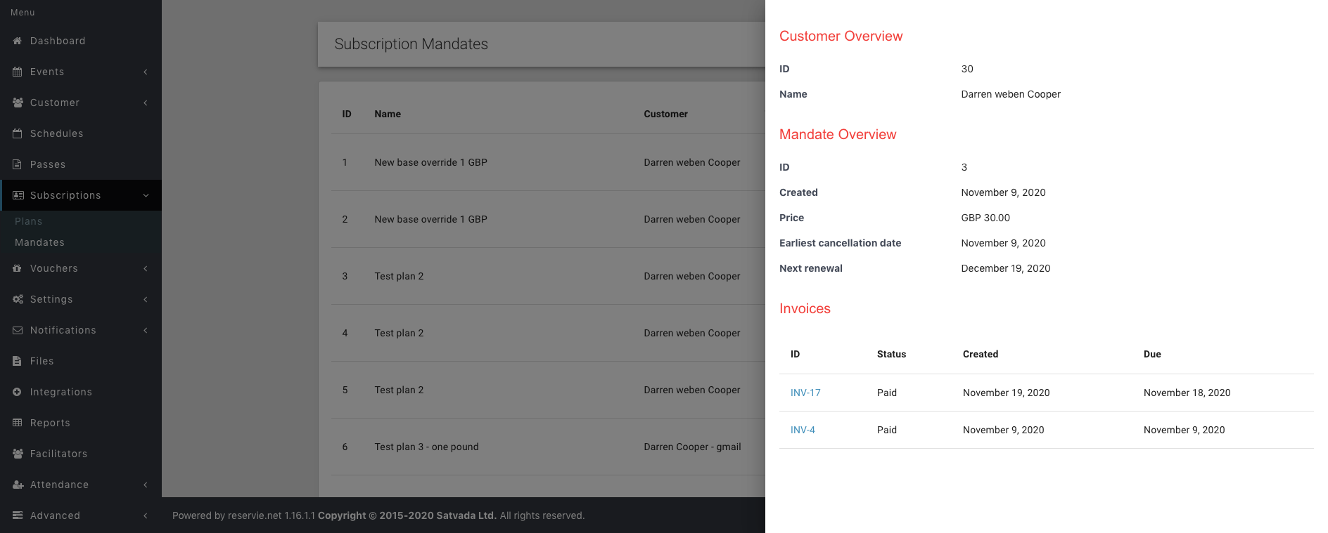1328x533 pixels.
Task: Click next renewal date December 19, 2020
Action: [1006, 268]
